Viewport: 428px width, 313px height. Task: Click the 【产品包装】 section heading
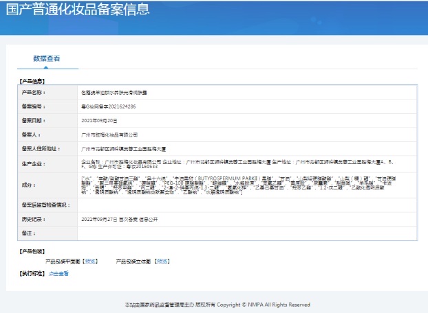[x=32, y=252]
